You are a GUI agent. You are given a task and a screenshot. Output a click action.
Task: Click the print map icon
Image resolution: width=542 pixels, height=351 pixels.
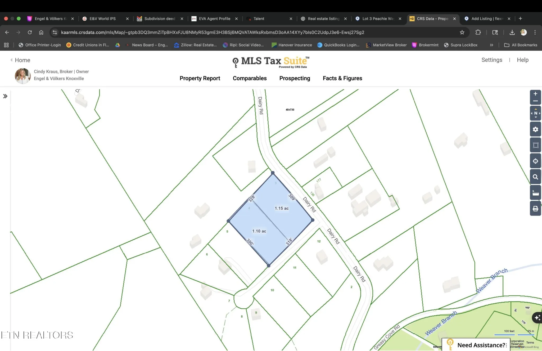pyautogui.click(x=535, y=209)
